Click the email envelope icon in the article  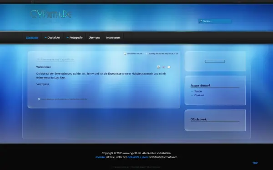click(x=169, y=67)
